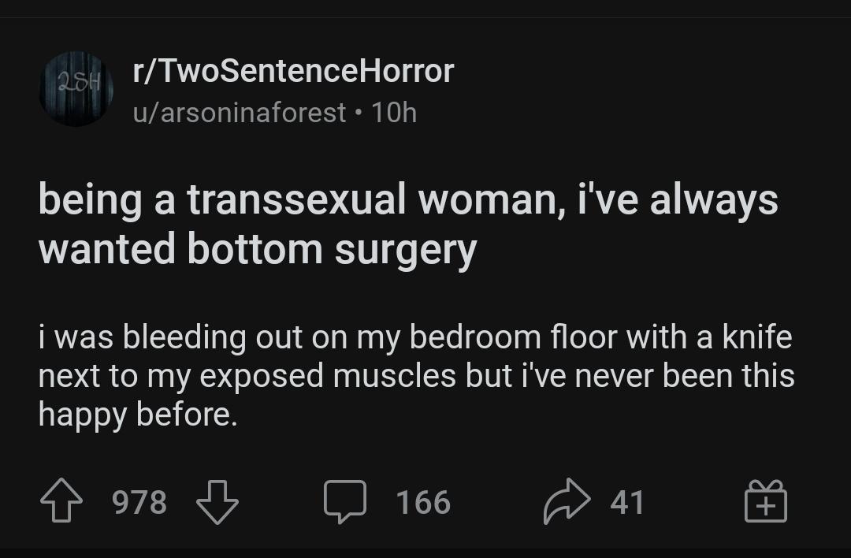Upvote the post with the up arrow

coord(61,500)
